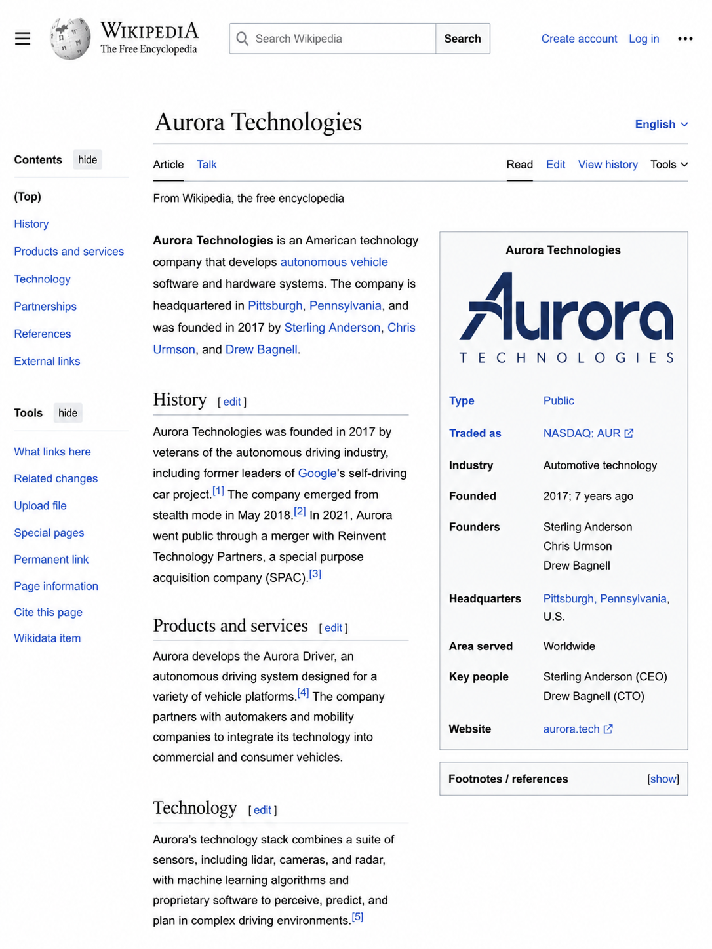Go to Partnerships in contents sidebar
The width and height of the screenshot is (712, 949).
point(45,307)
